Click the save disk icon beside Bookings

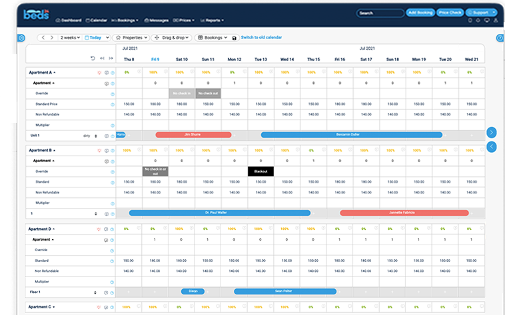(x=234, y=38)
